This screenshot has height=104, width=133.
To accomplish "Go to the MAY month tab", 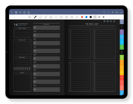I will coord(122,57).
